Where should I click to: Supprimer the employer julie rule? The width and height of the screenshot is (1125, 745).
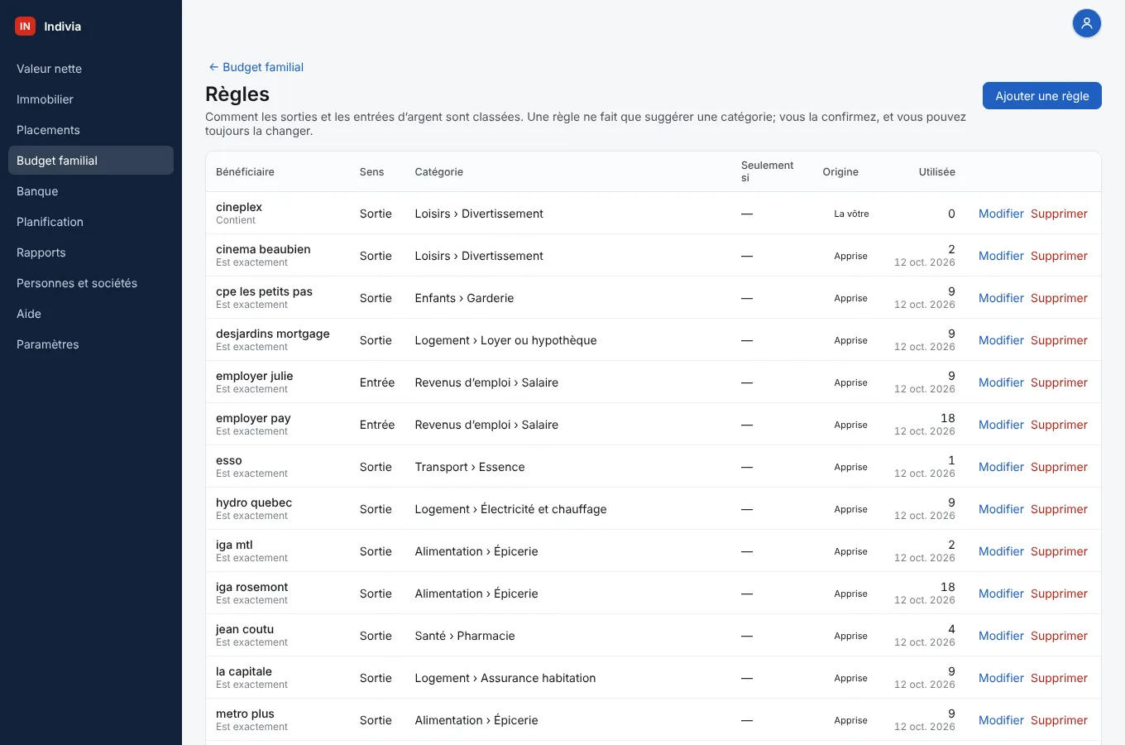coord(1059,382)
